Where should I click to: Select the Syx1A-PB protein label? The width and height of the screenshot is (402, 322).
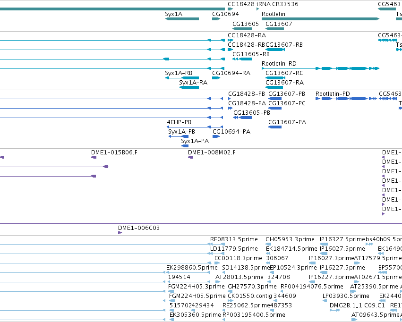(x=181, y=132)
